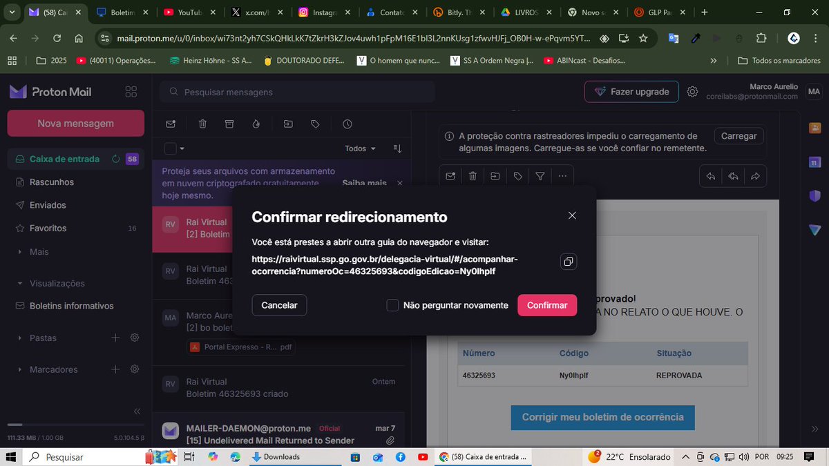Copy the redirect URL in the dialog
The image size is (829, 466).
[x=568, y=262]
